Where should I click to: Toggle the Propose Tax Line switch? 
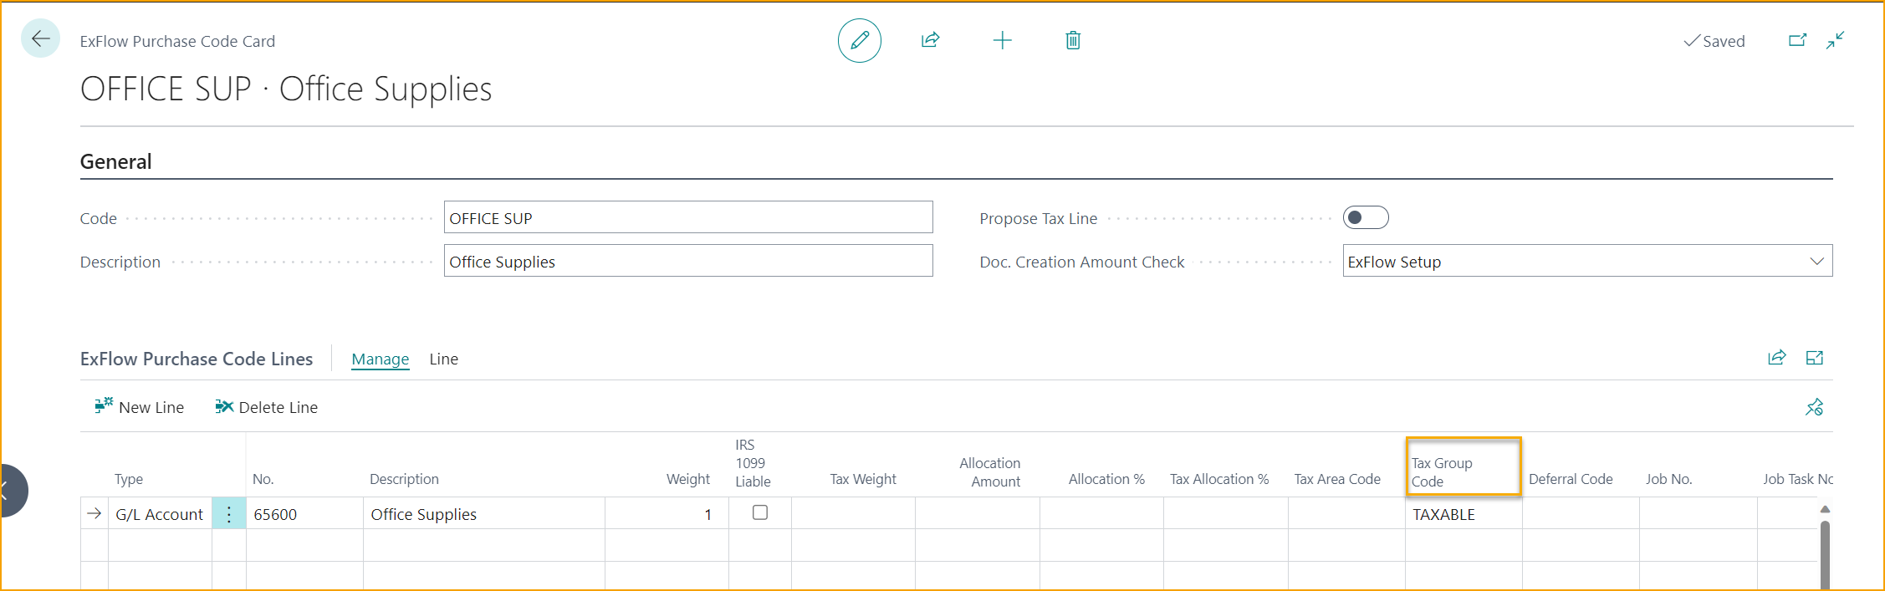[x=1366, y=218]
